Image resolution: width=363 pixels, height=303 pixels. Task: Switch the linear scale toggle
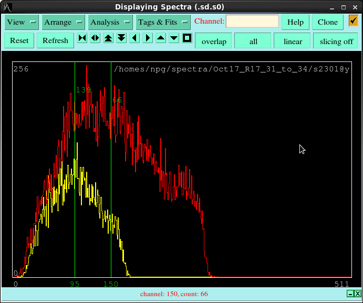[293, 41]
